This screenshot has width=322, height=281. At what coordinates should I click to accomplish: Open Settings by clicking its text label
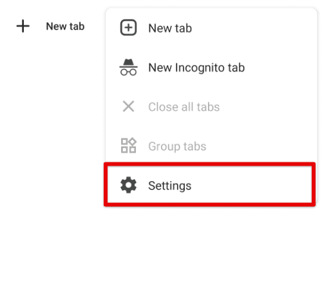pos(170,186)
